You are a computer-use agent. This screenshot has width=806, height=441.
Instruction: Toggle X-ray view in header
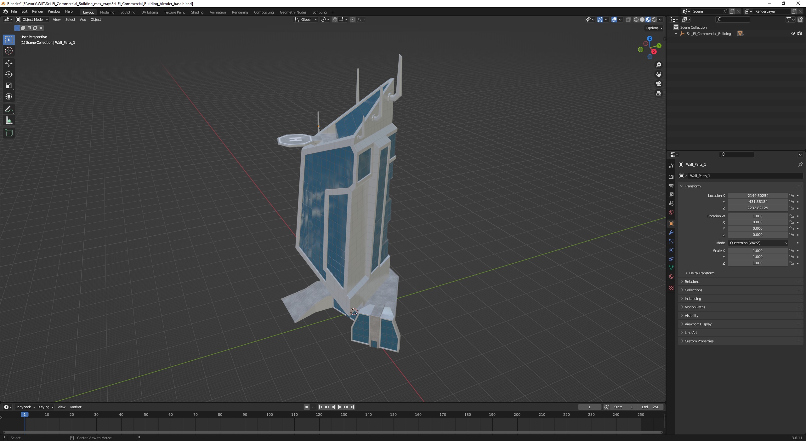[x=628, y=20]
